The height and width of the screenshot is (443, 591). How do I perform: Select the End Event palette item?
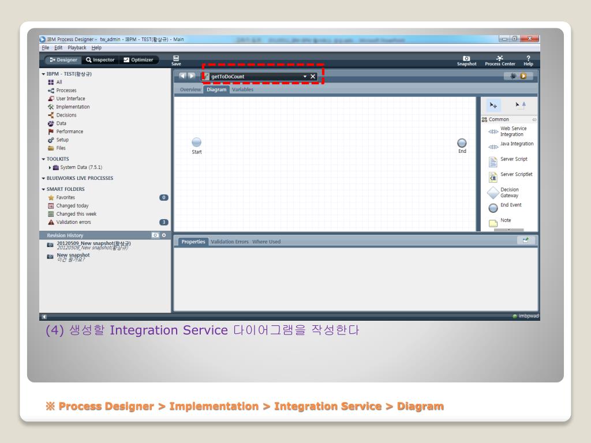[505, 207]
